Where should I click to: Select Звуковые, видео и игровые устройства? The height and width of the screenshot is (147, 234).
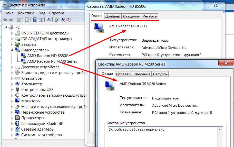coord(53,73)
